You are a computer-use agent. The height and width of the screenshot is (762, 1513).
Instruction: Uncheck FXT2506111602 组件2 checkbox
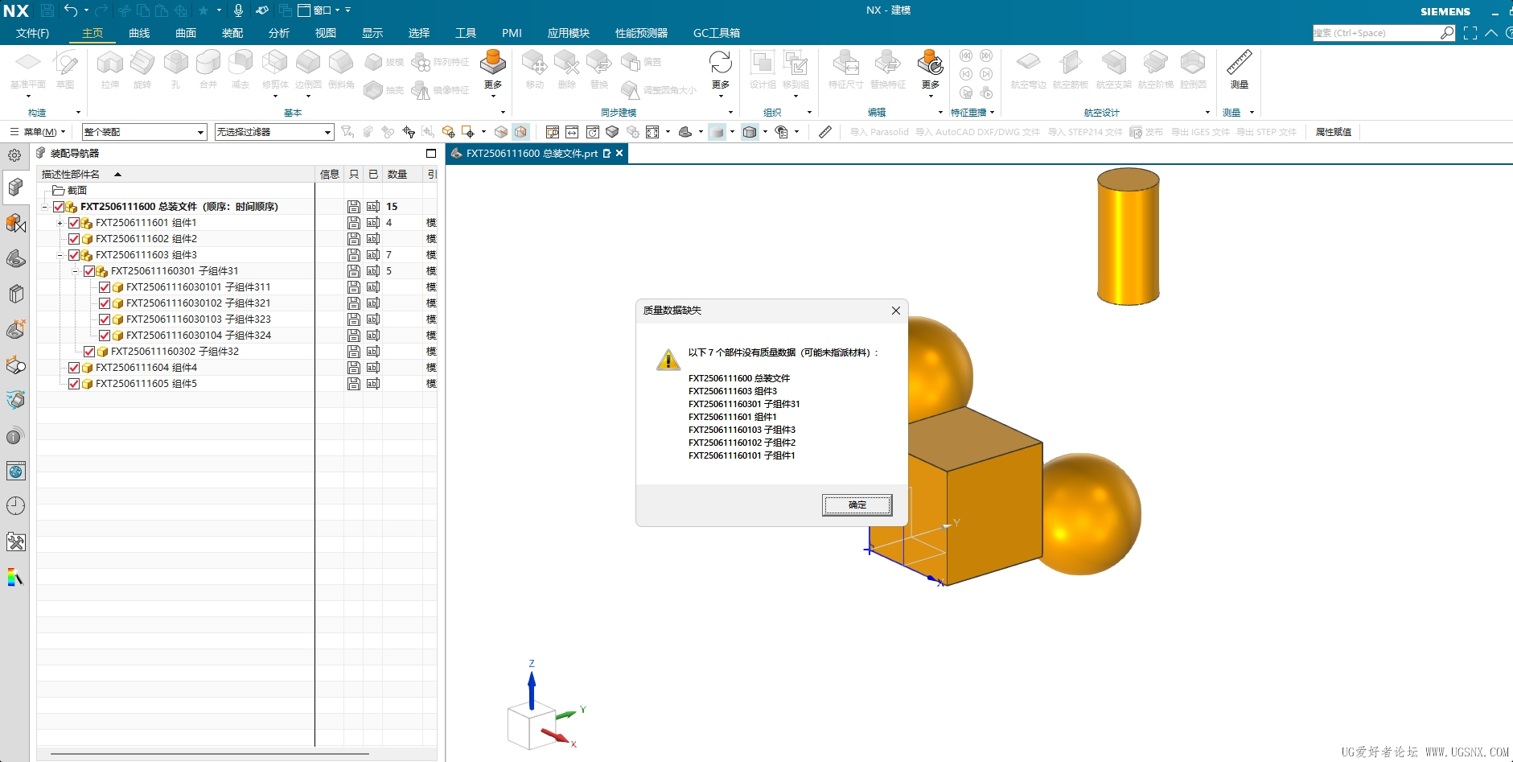click(74, 239)
